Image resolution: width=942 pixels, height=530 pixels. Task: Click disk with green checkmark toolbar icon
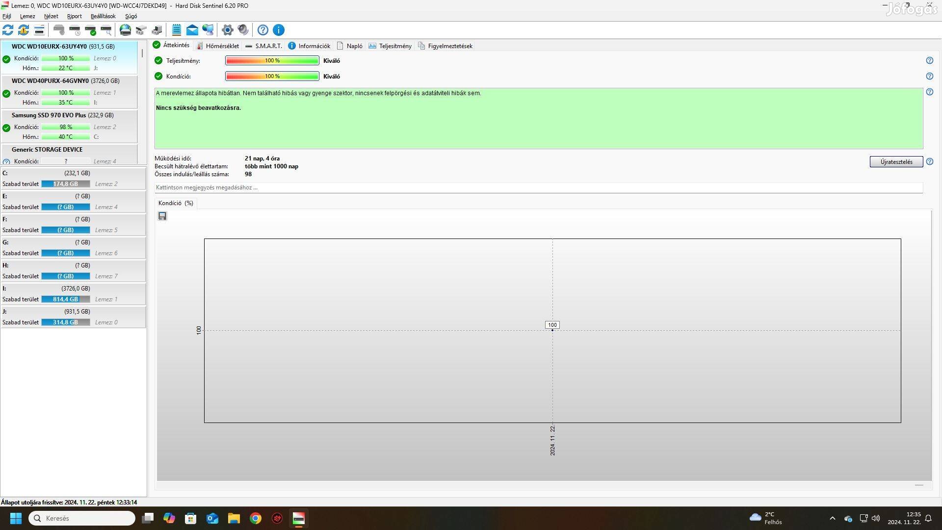[90, 30]
